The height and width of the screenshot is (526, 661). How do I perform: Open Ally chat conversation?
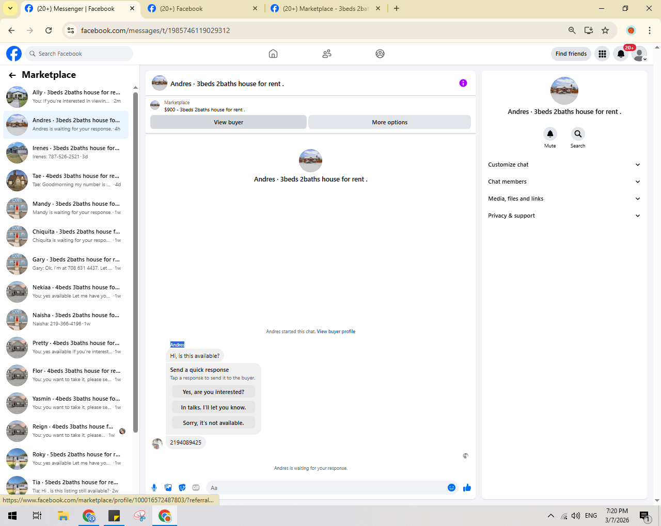pos(66,97)
